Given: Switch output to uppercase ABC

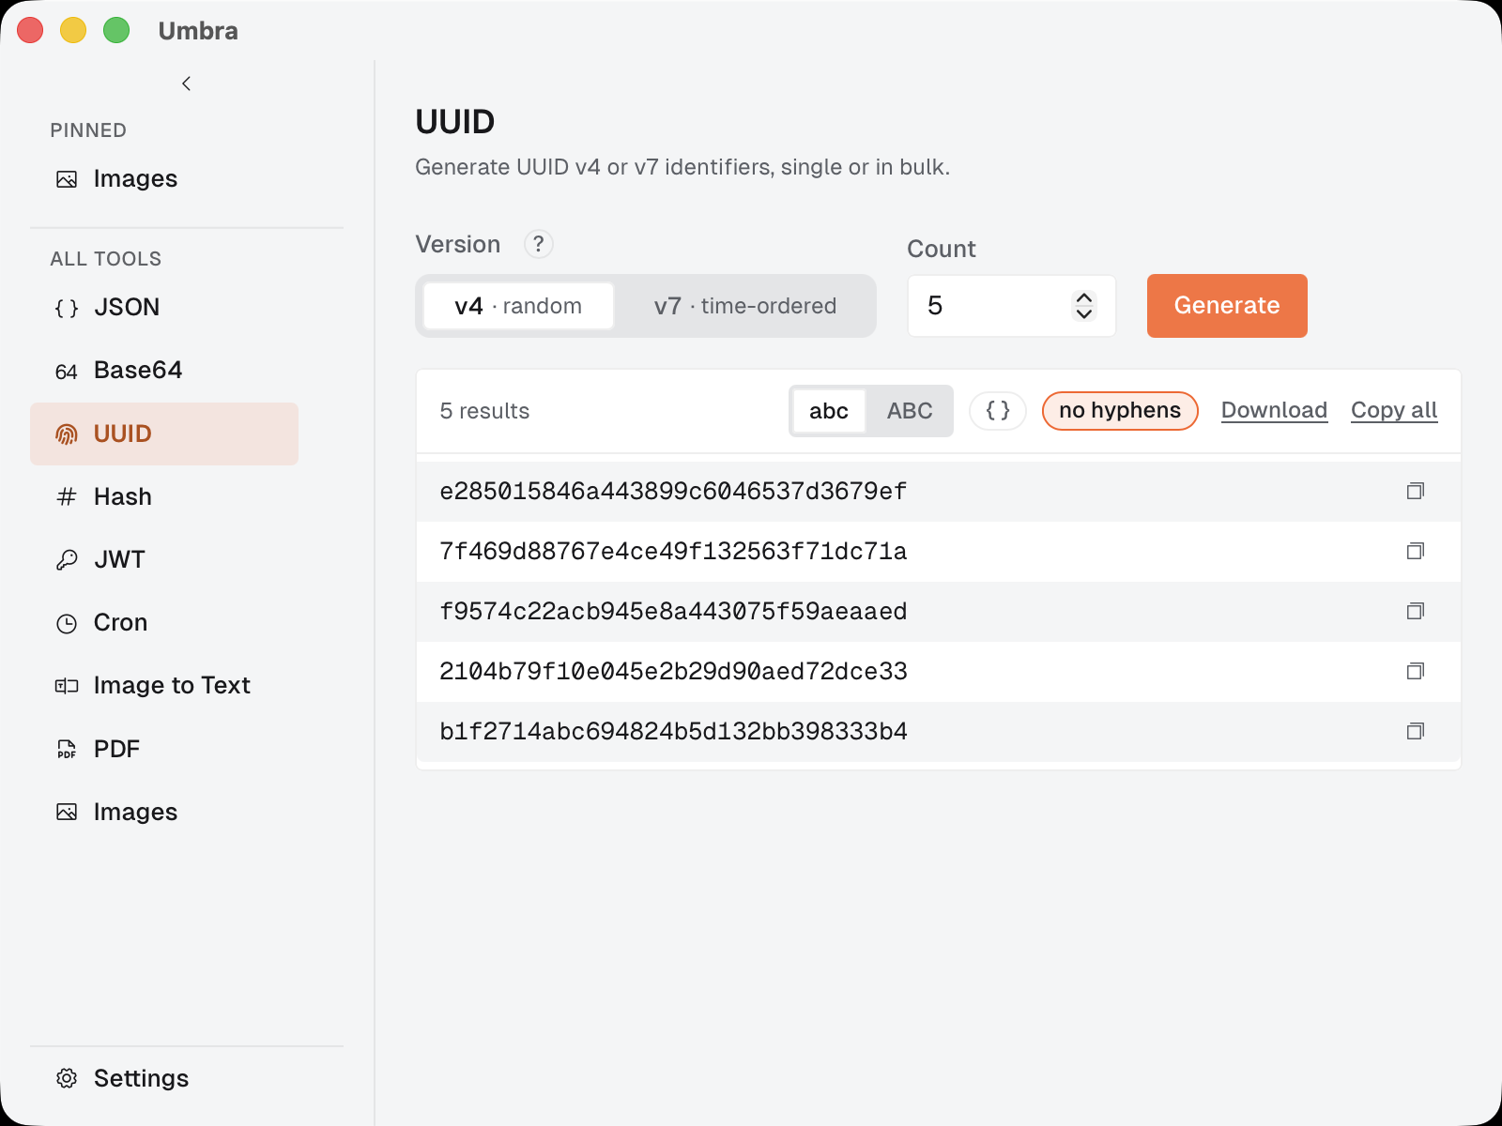Looking at the screenshot, I should (910, 411).
